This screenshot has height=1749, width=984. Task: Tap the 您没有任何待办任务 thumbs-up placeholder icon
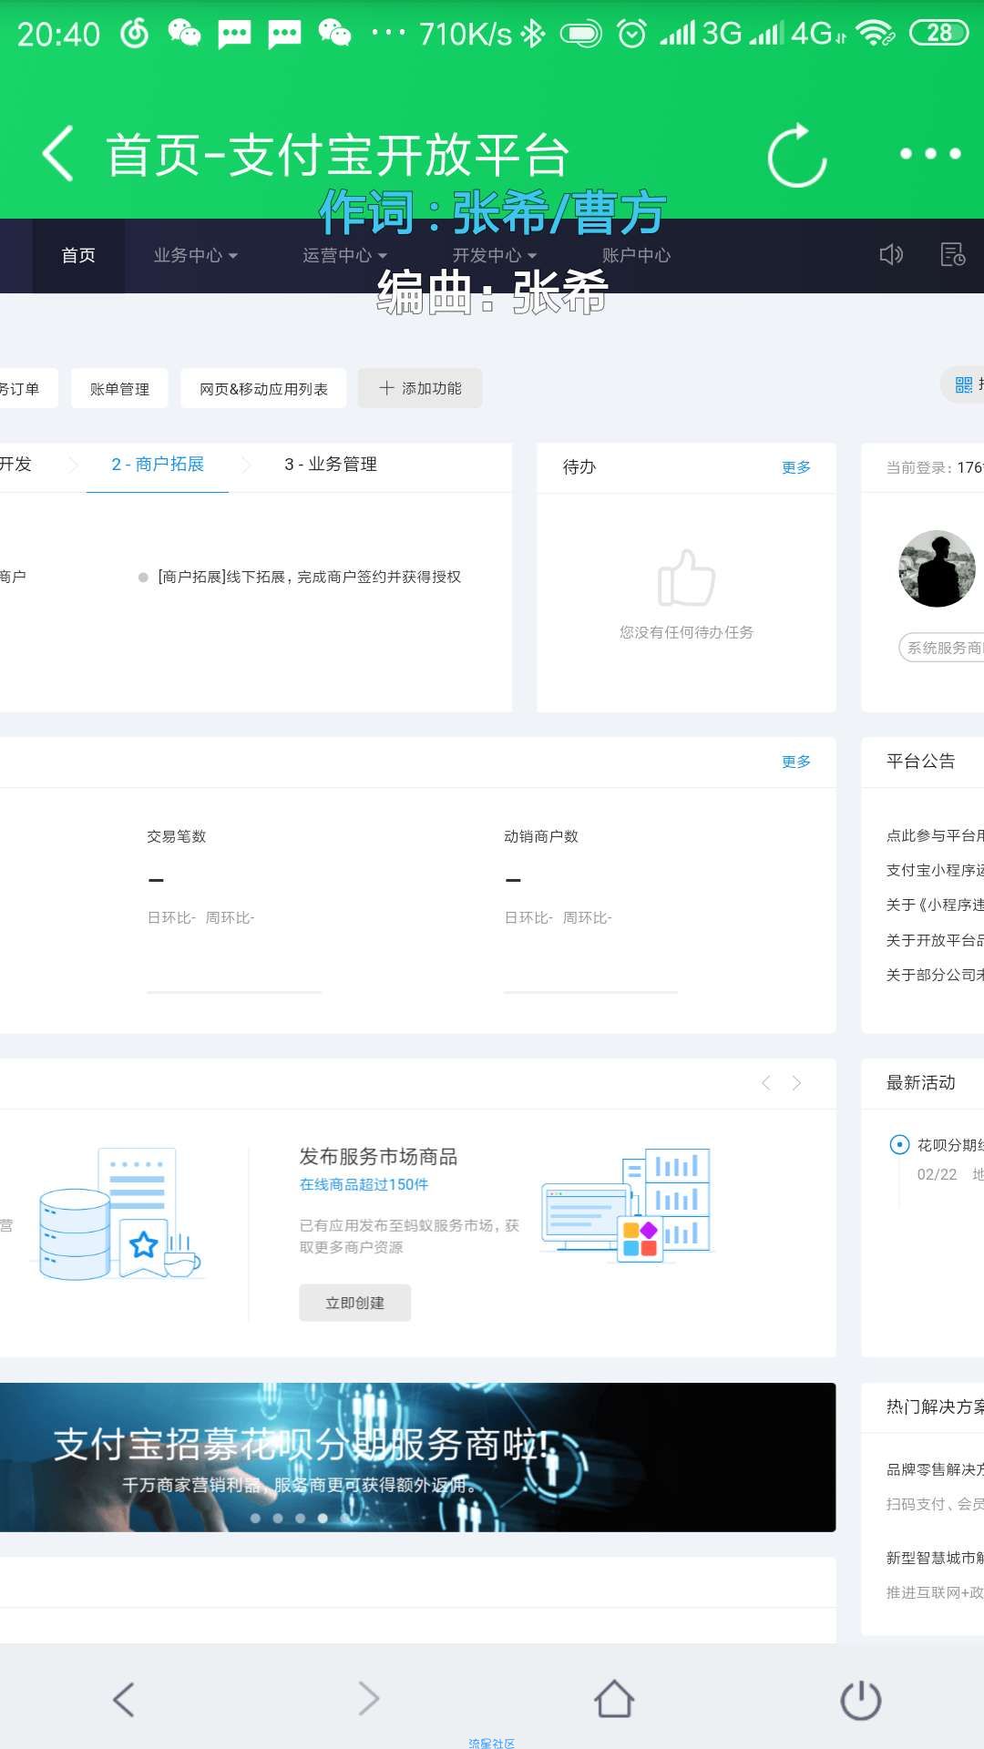[686, 578]
